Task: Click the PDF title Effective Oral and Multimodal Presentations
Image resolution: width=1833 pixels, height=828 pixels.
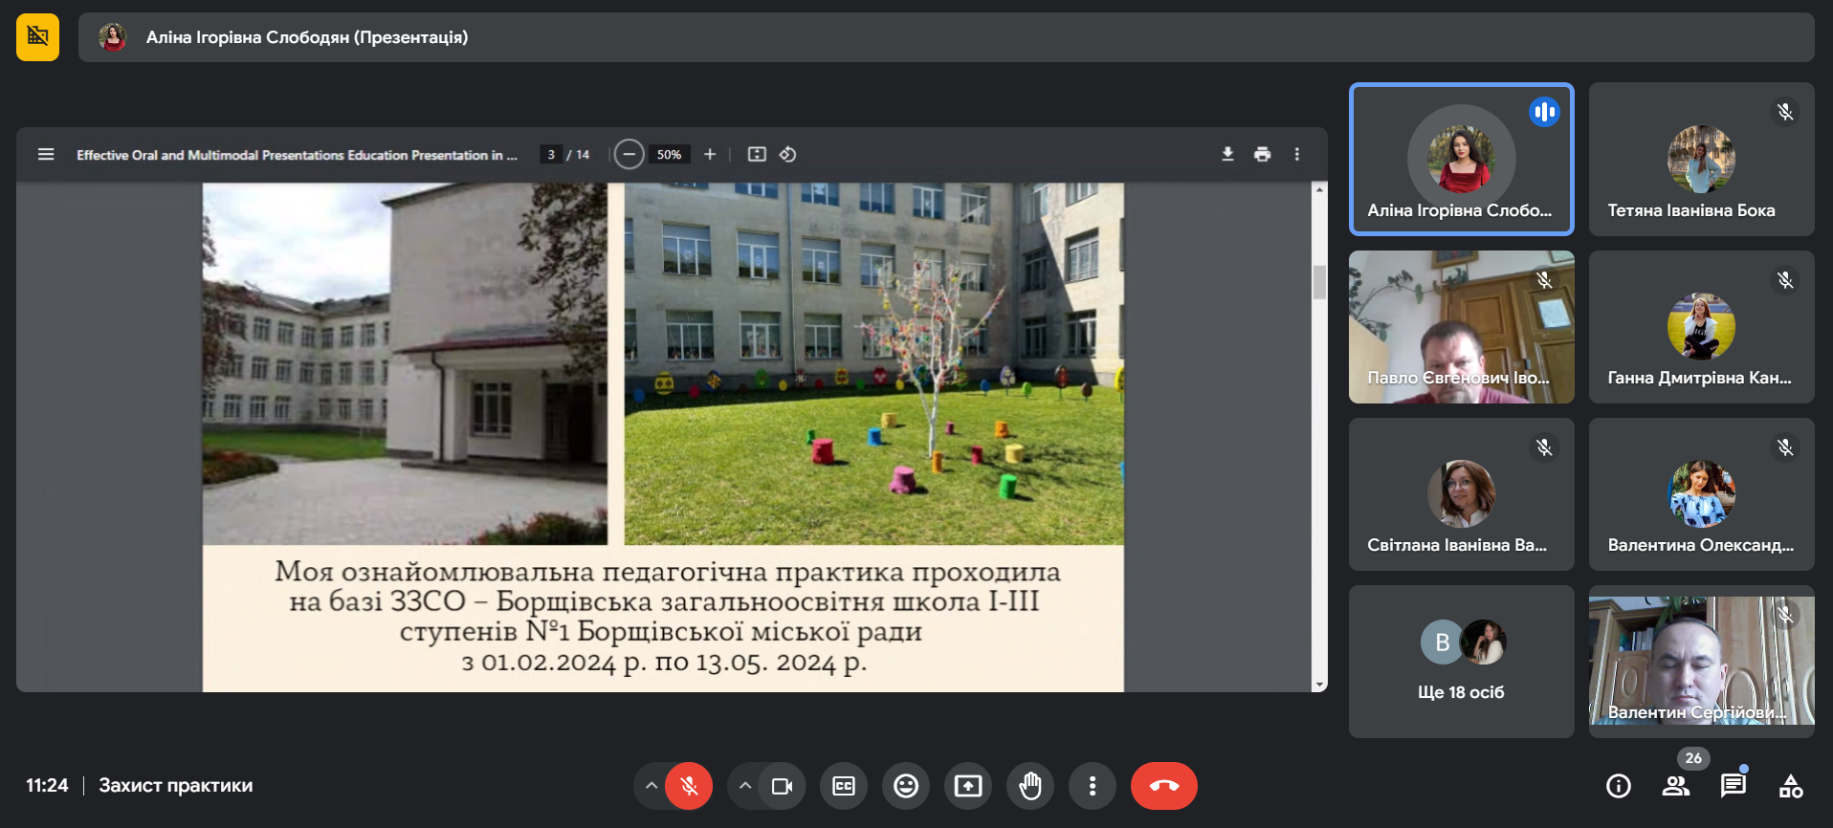Action: (x=297, y=155)
